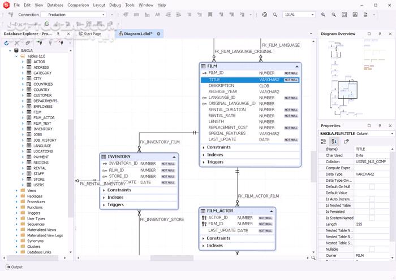
Task: Click the diagram's horizontal scrollbar thumb
Action: point(172,258)
